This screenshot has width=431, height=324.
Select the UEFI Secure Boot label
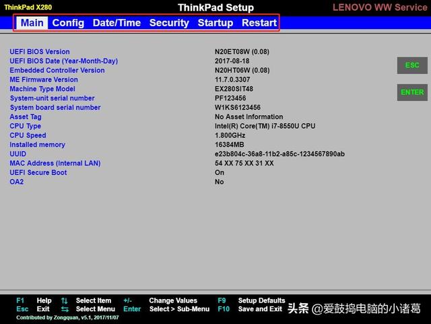(x=38, y=172)
